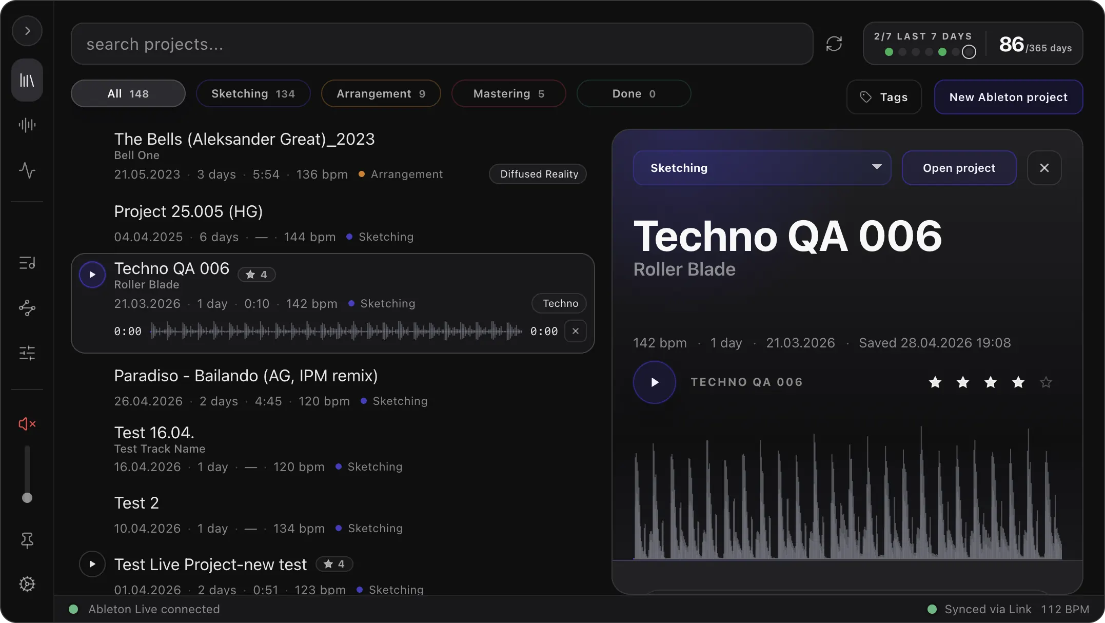This screenshot has width=1105, height=623.
Task: Click the 112 BPM readout
Action: [x=1065, y=609]
